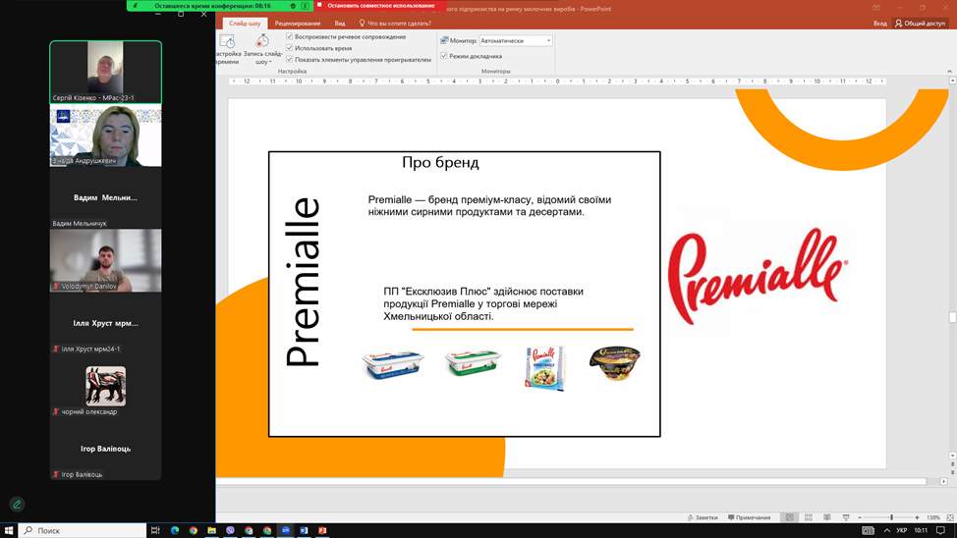Switch to Normal view icon in status bar

click(x=789, y=517)
